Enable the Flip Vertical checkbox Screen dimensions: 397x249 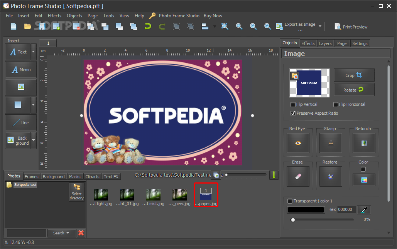click(x=293, y=104)
